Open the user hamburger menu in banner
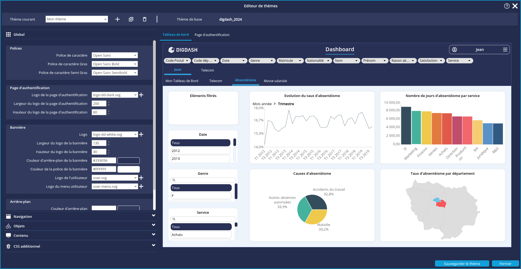 click(505, 50)
